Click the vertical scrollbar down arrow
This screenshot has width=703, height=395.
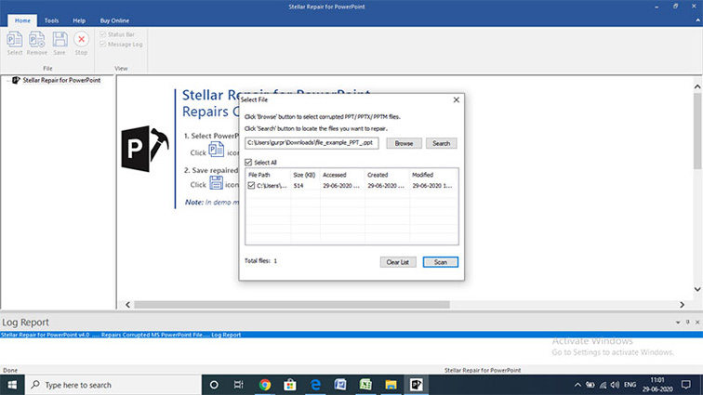tap(697, 289)
